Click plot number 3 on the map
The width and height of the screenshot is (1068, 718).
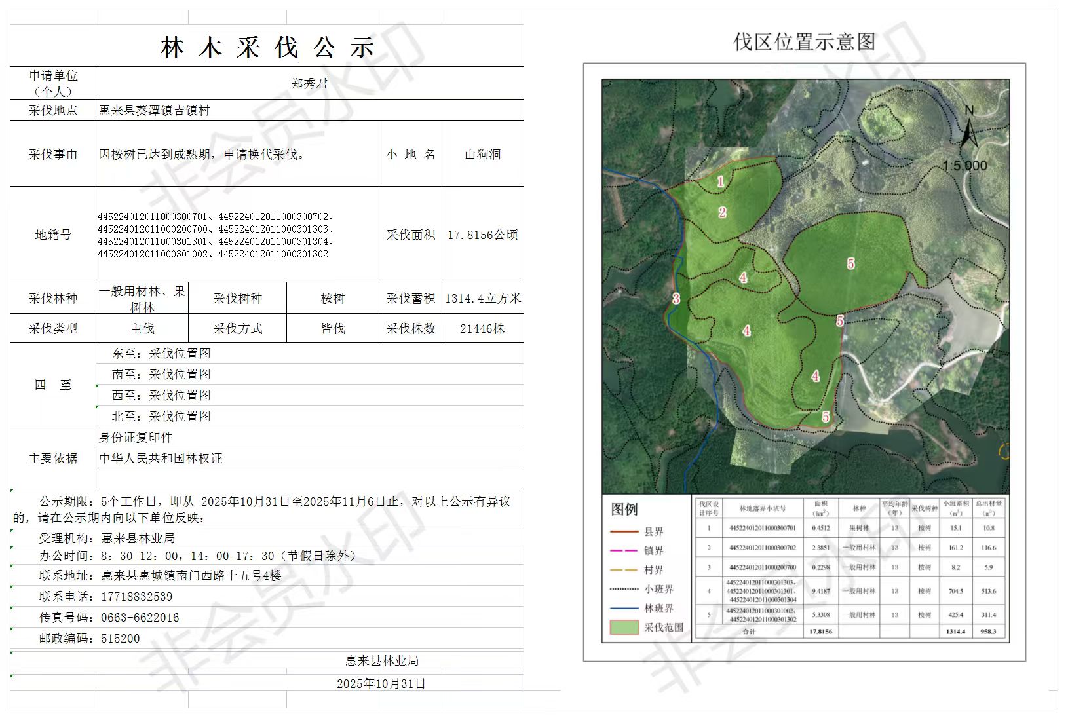(676, 299)
